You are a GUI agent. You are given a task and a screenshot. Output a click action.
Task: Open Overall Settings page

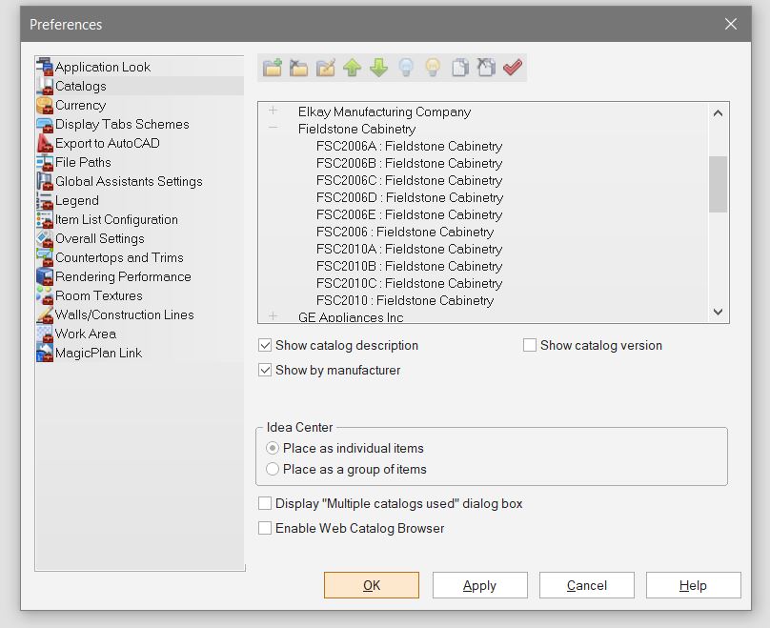pos(100,238)
